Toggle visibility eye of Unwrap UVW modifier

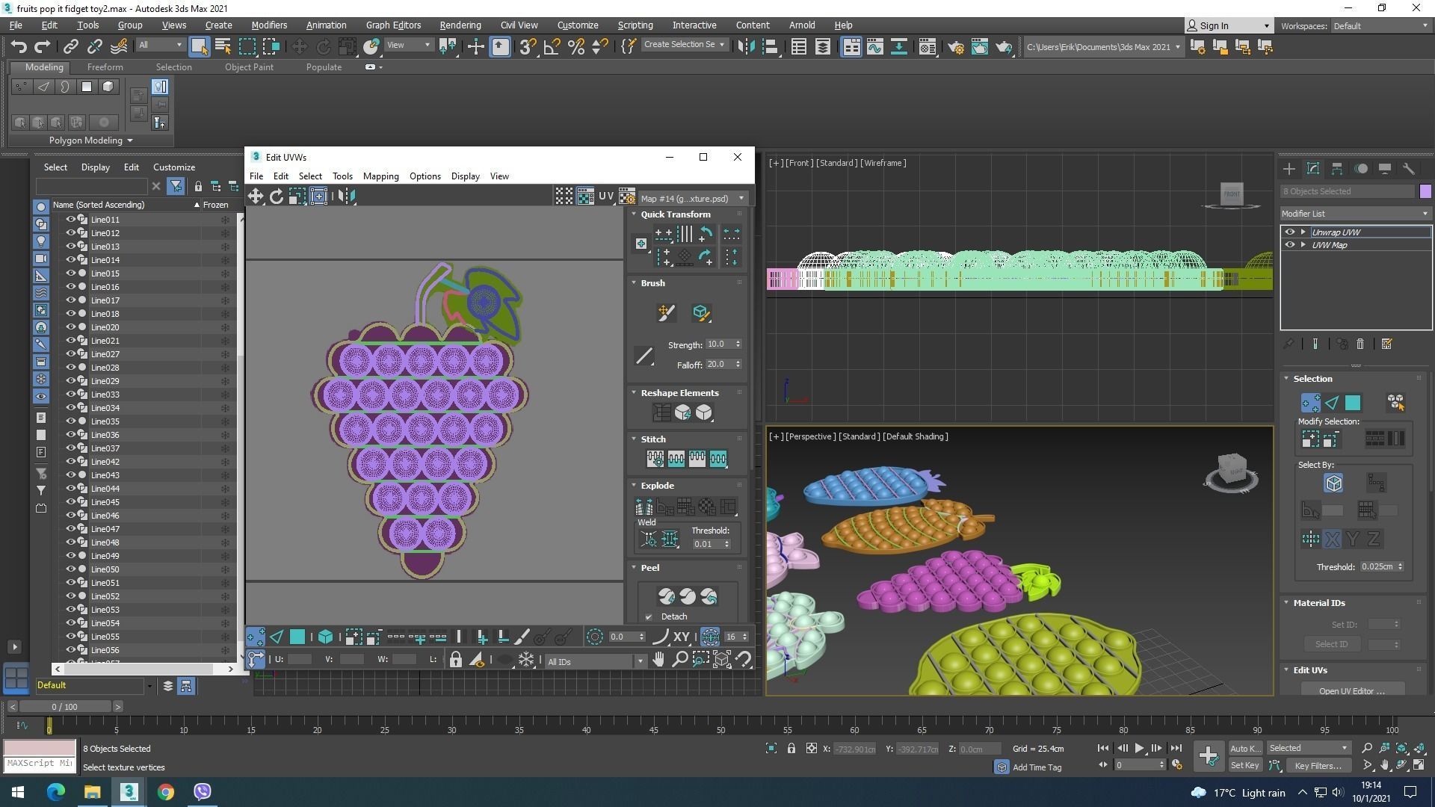click(x=1290, y=232)
